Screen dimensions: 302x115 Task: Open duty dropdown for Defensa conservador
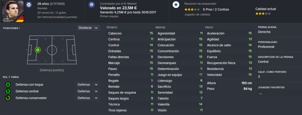(88, 98)
